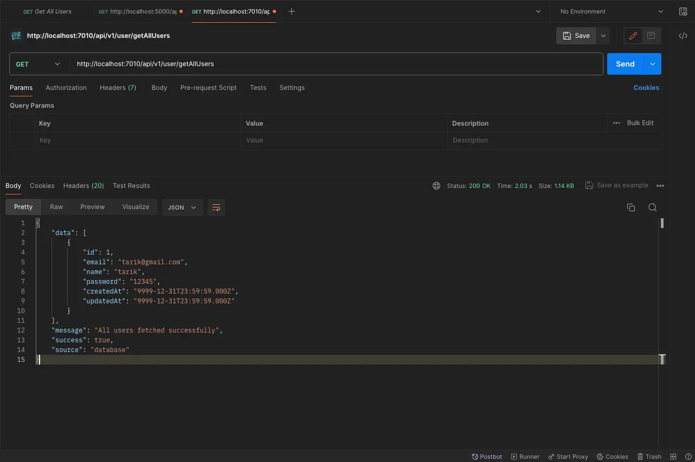Screen dimensions: 695x462
Task: Expand the Send button dropdown arrow
Action: point(652,64)
